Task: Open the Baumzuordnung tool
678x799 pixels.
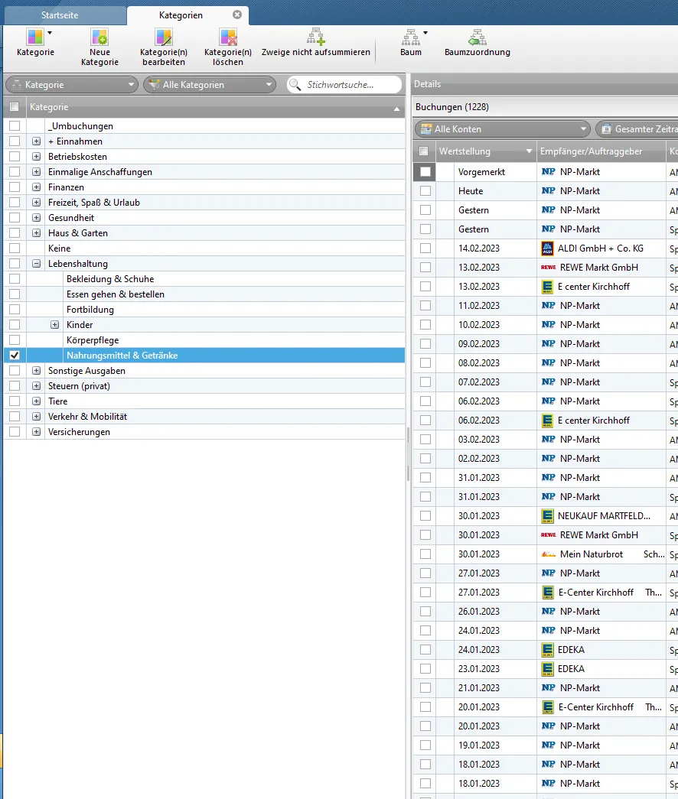Action: tap(478, 37)
